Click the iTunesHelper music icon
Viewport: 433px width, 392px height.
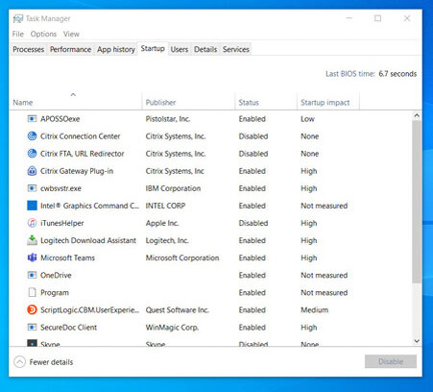tap(32, 223)
